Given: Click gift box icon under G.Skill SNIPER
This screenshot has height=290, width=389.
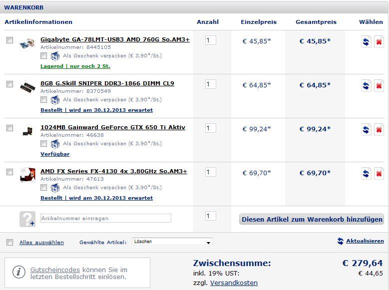Looking at the screenshot, I should click(x=55, y=100).
